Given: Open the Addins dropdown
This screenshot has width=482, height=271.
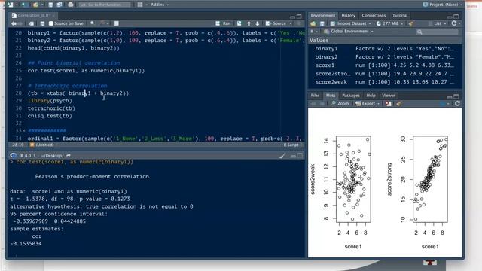Looking at the screenshot, I should (x=160, y=5).
